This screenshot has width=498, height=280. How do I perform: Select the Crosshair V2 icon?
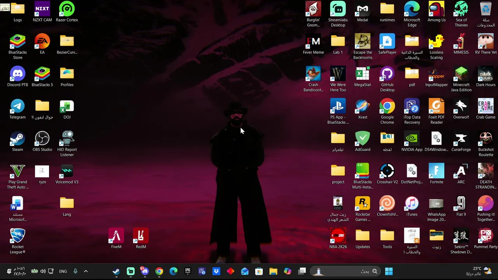tap(387, 174)
